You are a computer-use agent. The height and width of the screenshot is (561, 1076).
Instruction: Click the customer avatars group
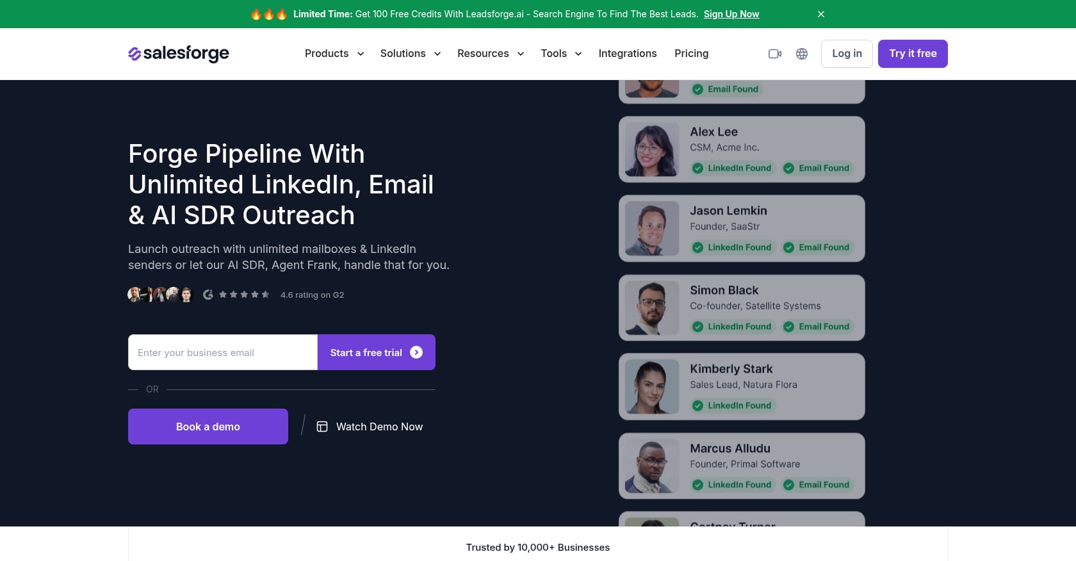pyautogui.click(x=161, y=295)
